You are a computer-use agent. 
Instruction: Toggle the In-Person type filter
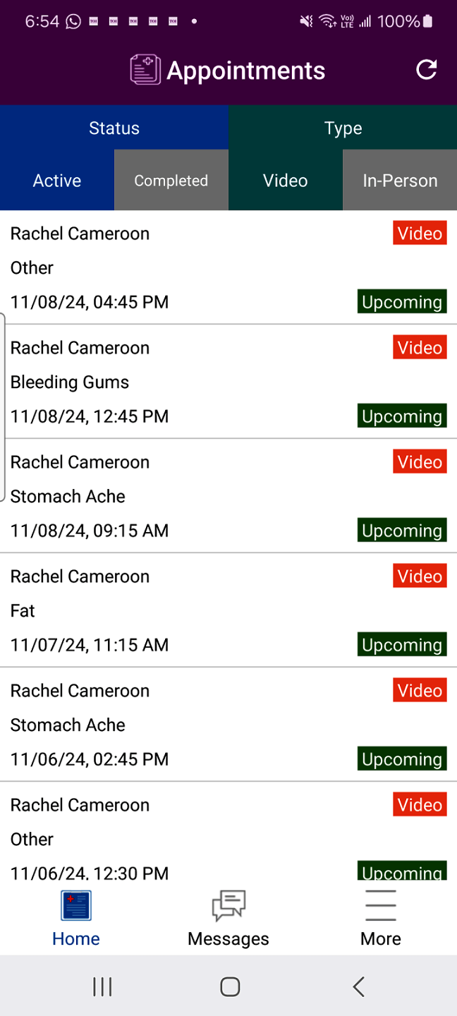(x=400, y=181)
